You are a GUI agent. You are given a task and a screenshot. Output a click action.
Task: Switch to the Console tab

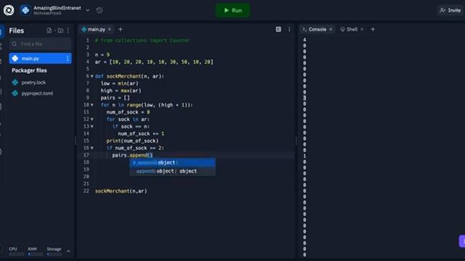317,29
